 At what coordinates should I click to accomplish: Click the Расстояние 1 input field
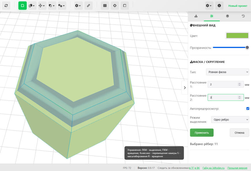coord(224,84)
